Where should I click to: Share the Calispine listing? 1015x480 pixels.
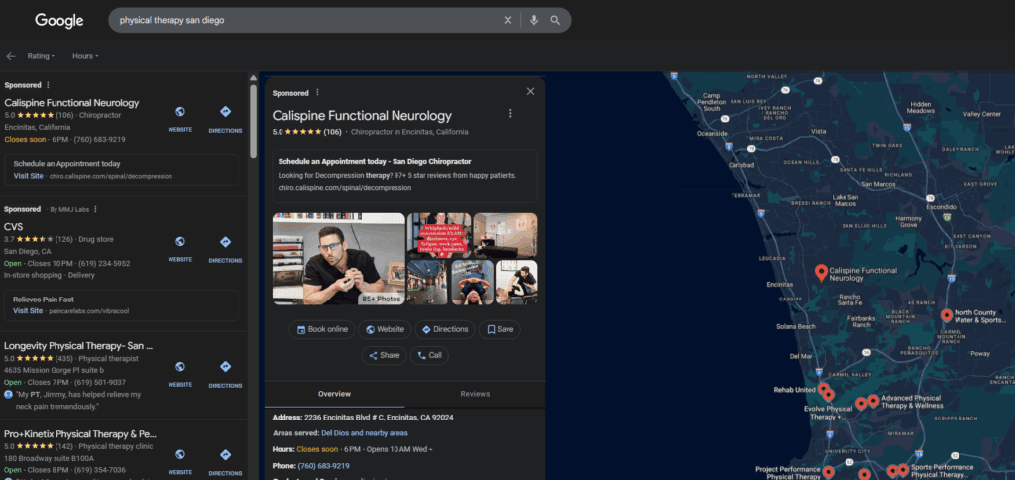385,356
